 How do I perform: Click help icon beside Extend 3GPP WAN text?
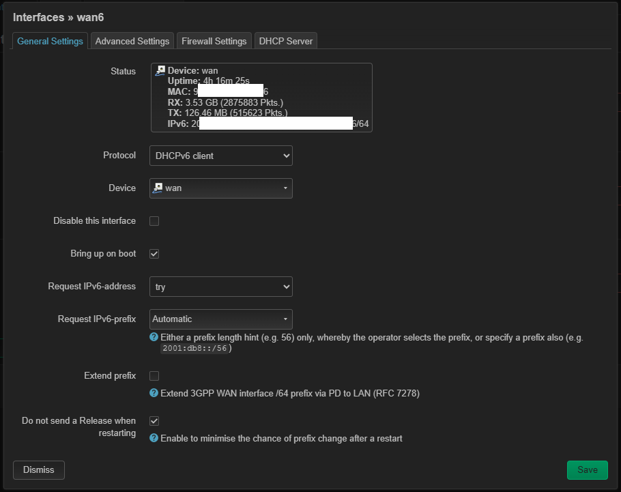click(154, 393)
